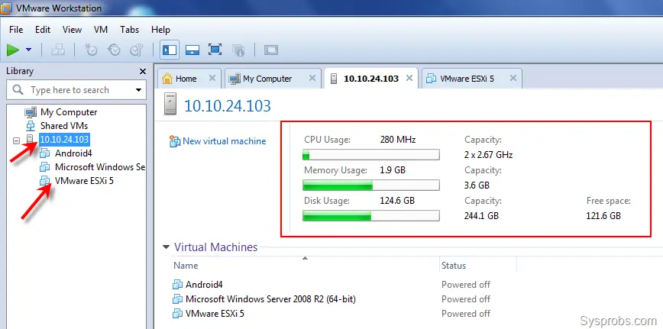Screen dimensions: 663x329
Task: Close the Library panel
Action: coord(143,72)
